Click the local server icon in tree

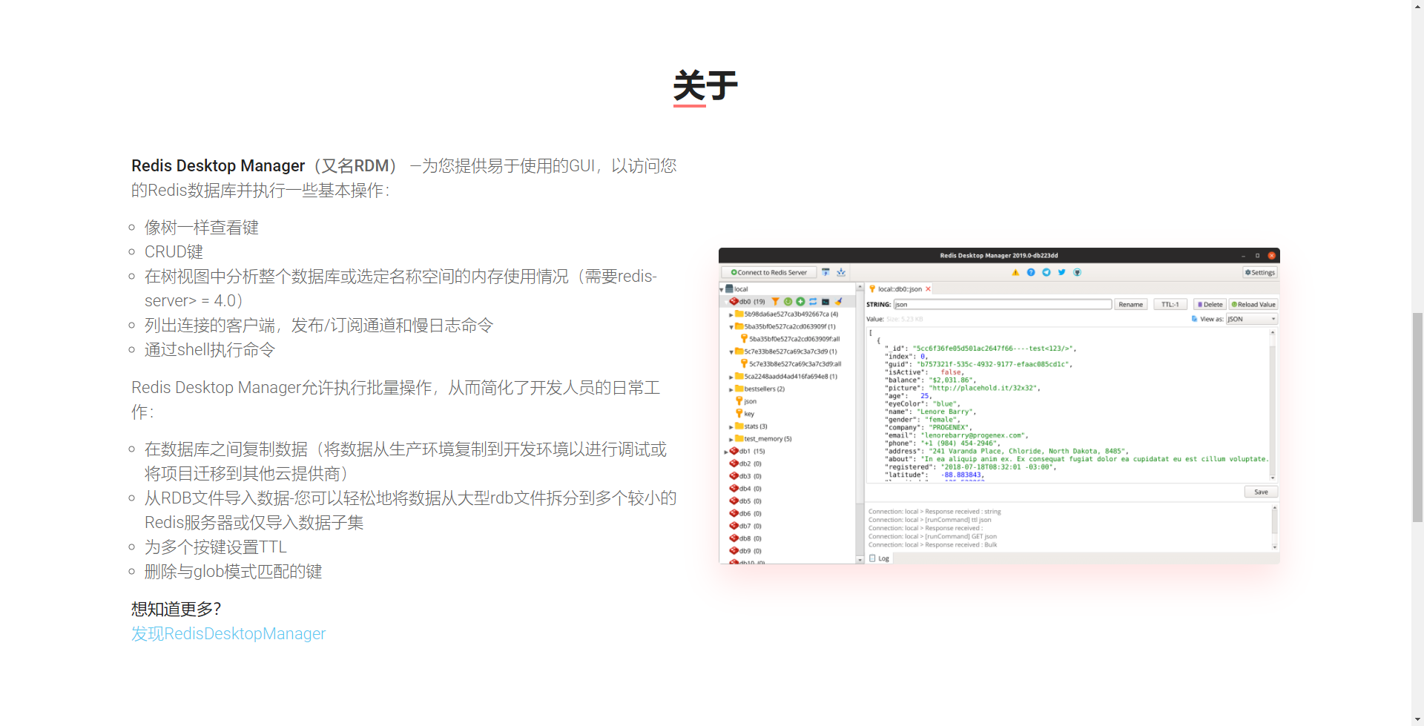tap(730, 288)
